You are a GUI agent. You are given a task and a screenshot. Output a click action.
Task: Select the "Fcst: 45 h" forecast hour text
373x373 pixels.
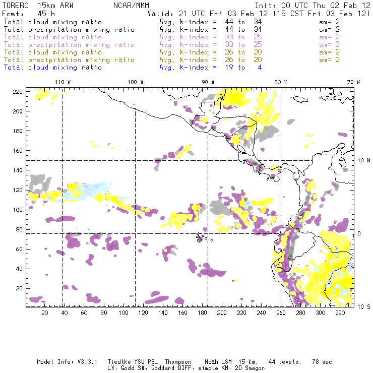point(28,14)
